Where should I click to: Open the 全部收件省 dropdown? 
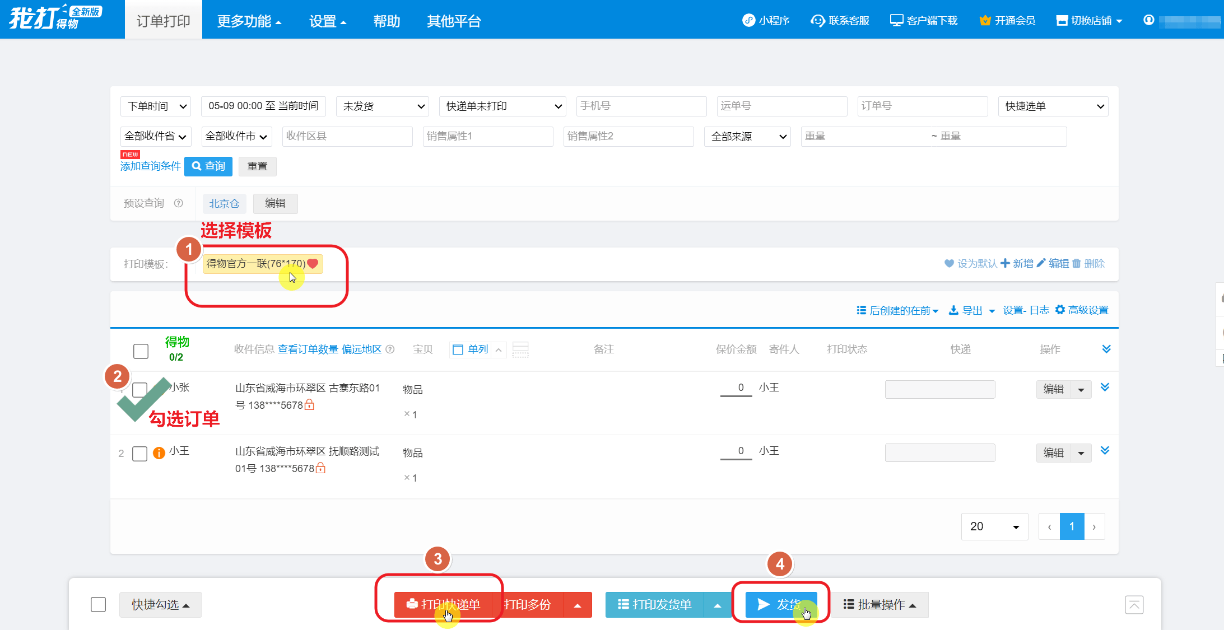point(156,136)
